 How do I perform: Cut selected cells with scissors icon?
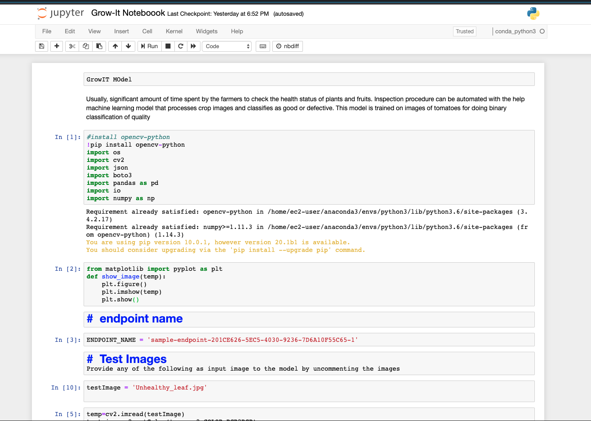(x=72, y=46)
